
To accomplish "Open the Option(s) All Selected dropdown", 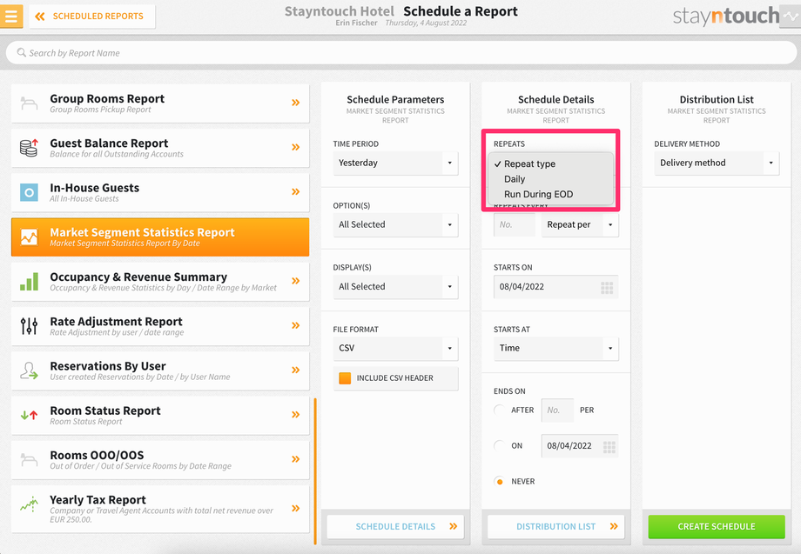I will 395,225.
